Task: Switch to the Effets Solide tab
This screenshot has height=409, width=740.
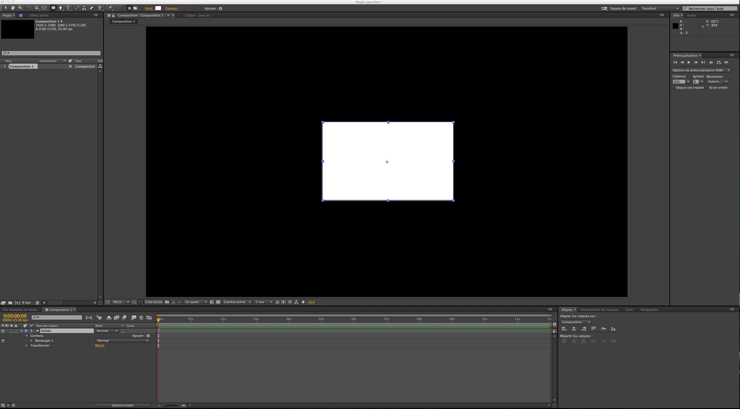Action: pyautogui.click(x=39, y=15)
